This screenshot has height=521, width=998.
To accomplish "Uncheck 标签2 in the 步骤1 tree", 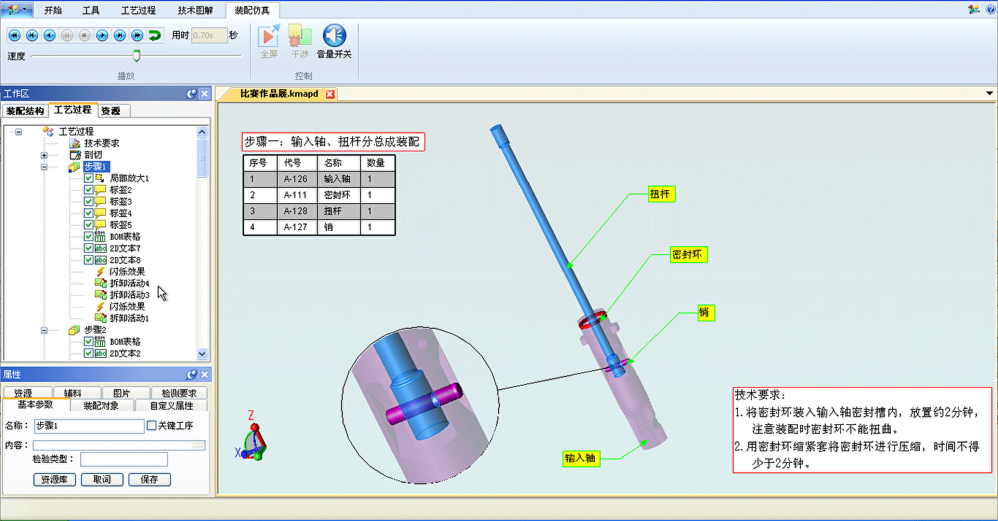I will 89,189.
